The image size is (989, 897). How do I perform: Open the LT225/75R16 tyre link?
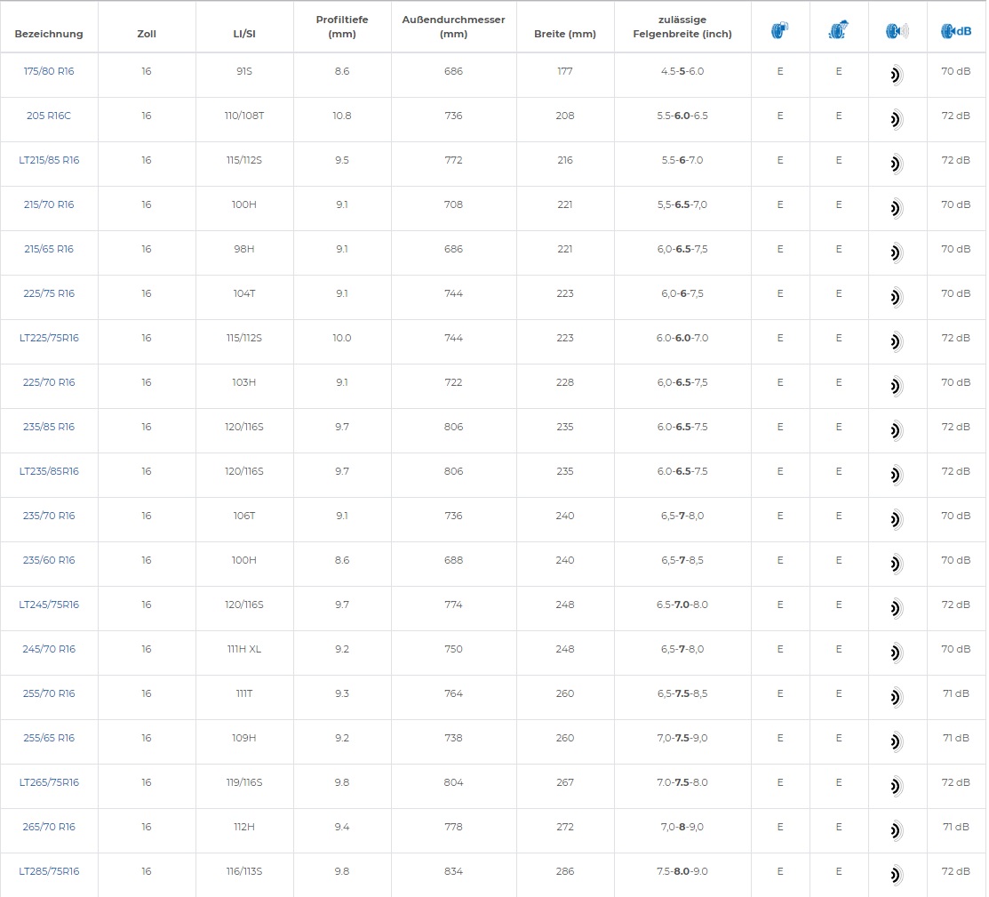pos(49,338)
